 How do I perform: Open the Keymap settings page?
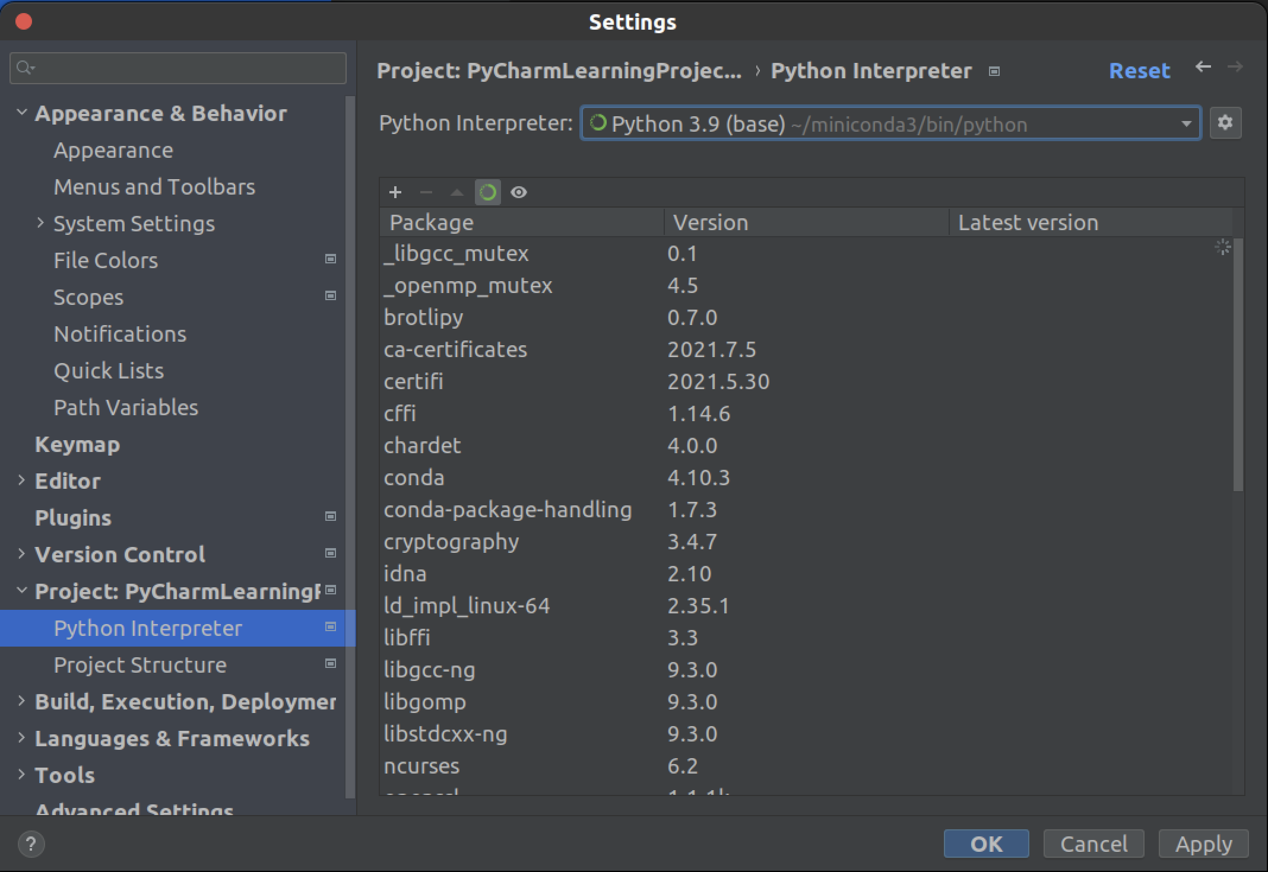pyautogui.click(x=77, y=444)
